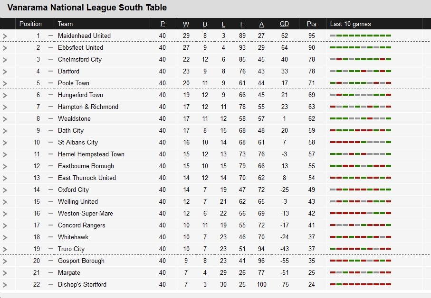The height and width of the screenshot is (298, 431).
Task: Click Maidenhead United's last 10 games bar
Action: tap(360, 36)
